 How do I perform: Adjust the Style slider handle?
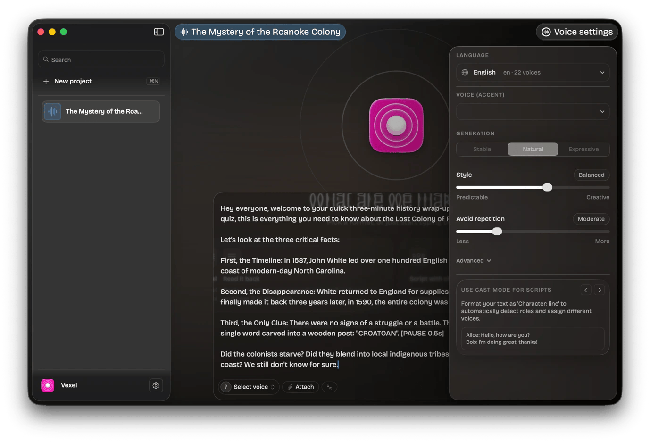(547, 187)
